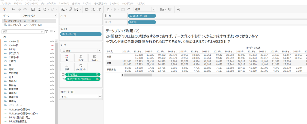Viewport: 307px width, 124px height.
Task: Click the Tableau start page logo icon
Action: (x=4, y=9)
